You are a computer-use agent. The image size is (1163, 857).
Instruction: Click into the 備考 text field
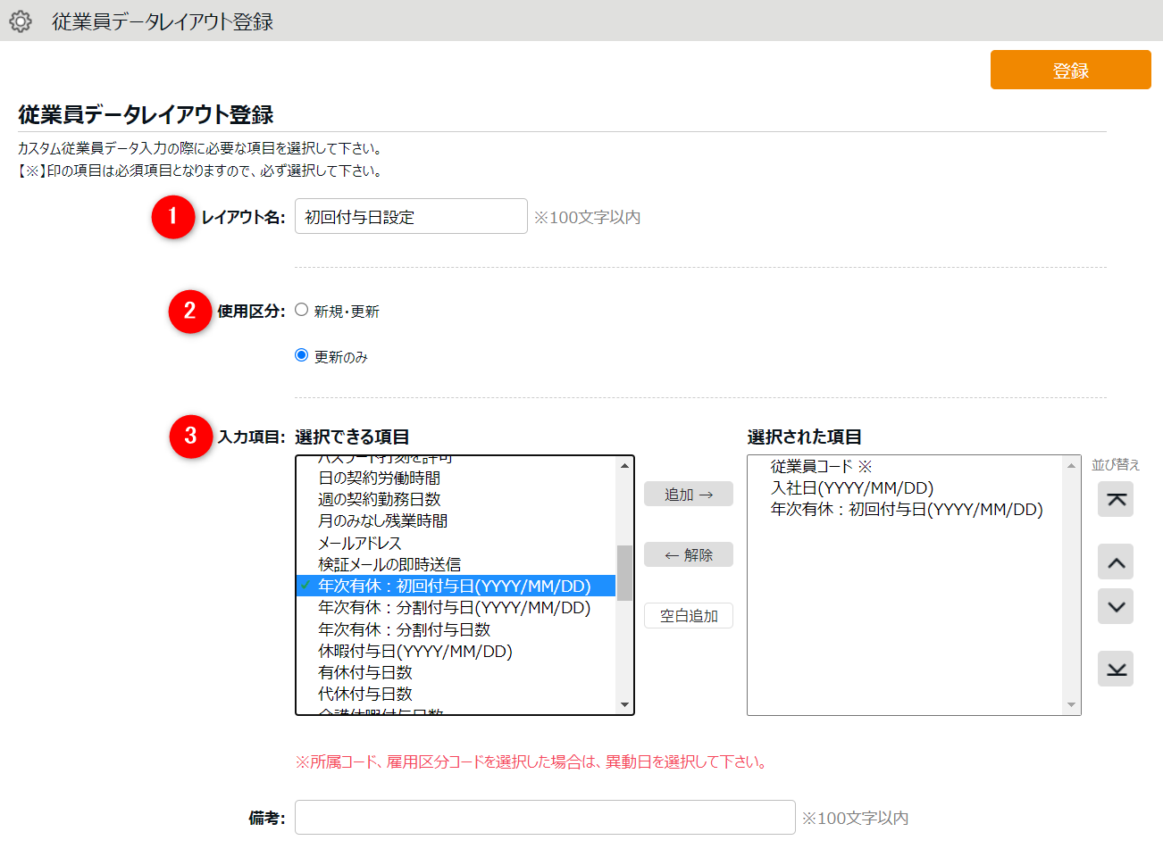545,818
